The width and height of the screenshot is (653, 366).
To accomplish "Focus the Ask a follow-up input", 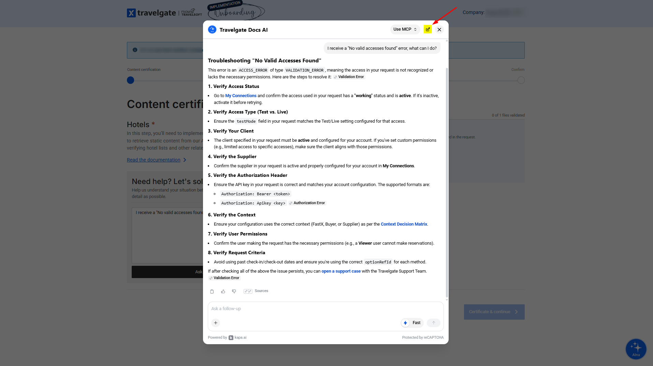I will point(326,309).
